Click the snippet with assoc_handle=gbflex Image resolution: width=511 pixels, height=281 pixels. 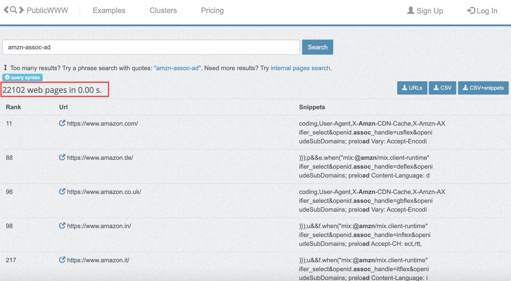click(x=366, y=201)
